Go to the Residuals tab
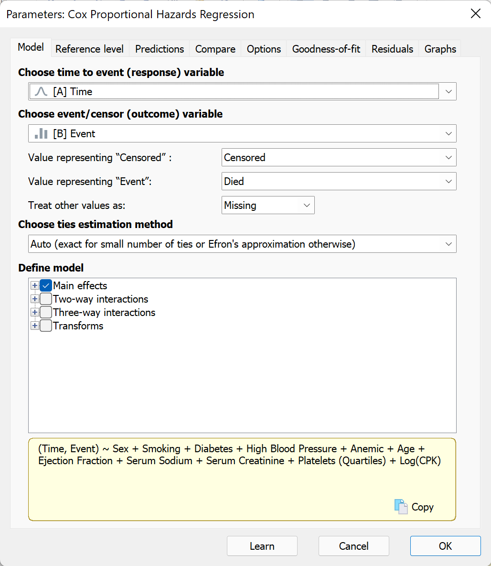 click(x=392, y=49)
